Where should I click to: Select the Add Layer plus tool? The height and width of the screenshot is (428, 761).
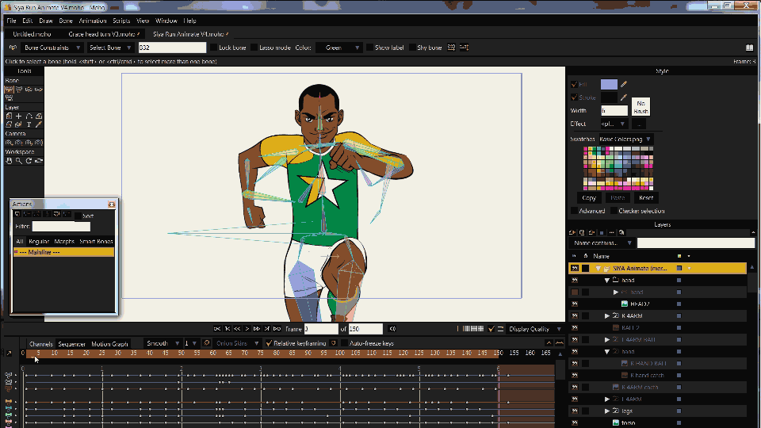(x=19, y=116)
